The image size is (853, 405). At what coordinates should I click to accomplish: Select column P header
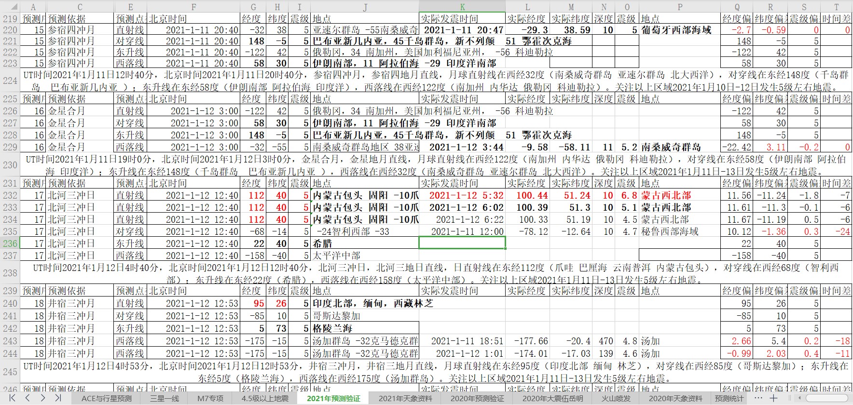coord(679,7)
